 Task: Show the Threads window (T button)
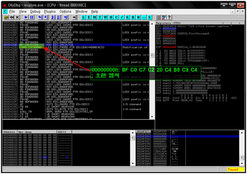click(100, 17)
